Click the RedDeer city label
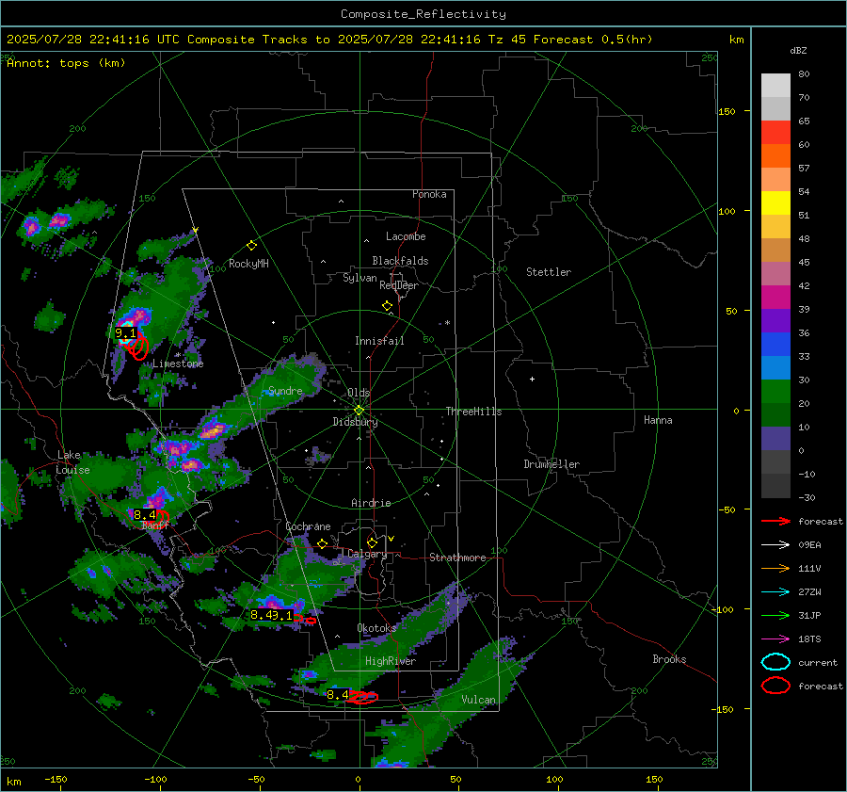This screenshot has width=847, height=792. click(399, 285)
